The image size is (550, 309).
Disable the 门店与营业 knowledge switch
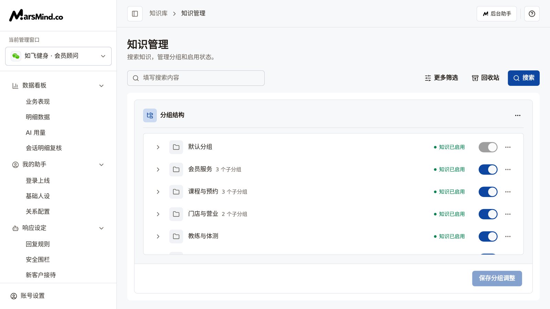pyautogui.click(x=488, y=214)
